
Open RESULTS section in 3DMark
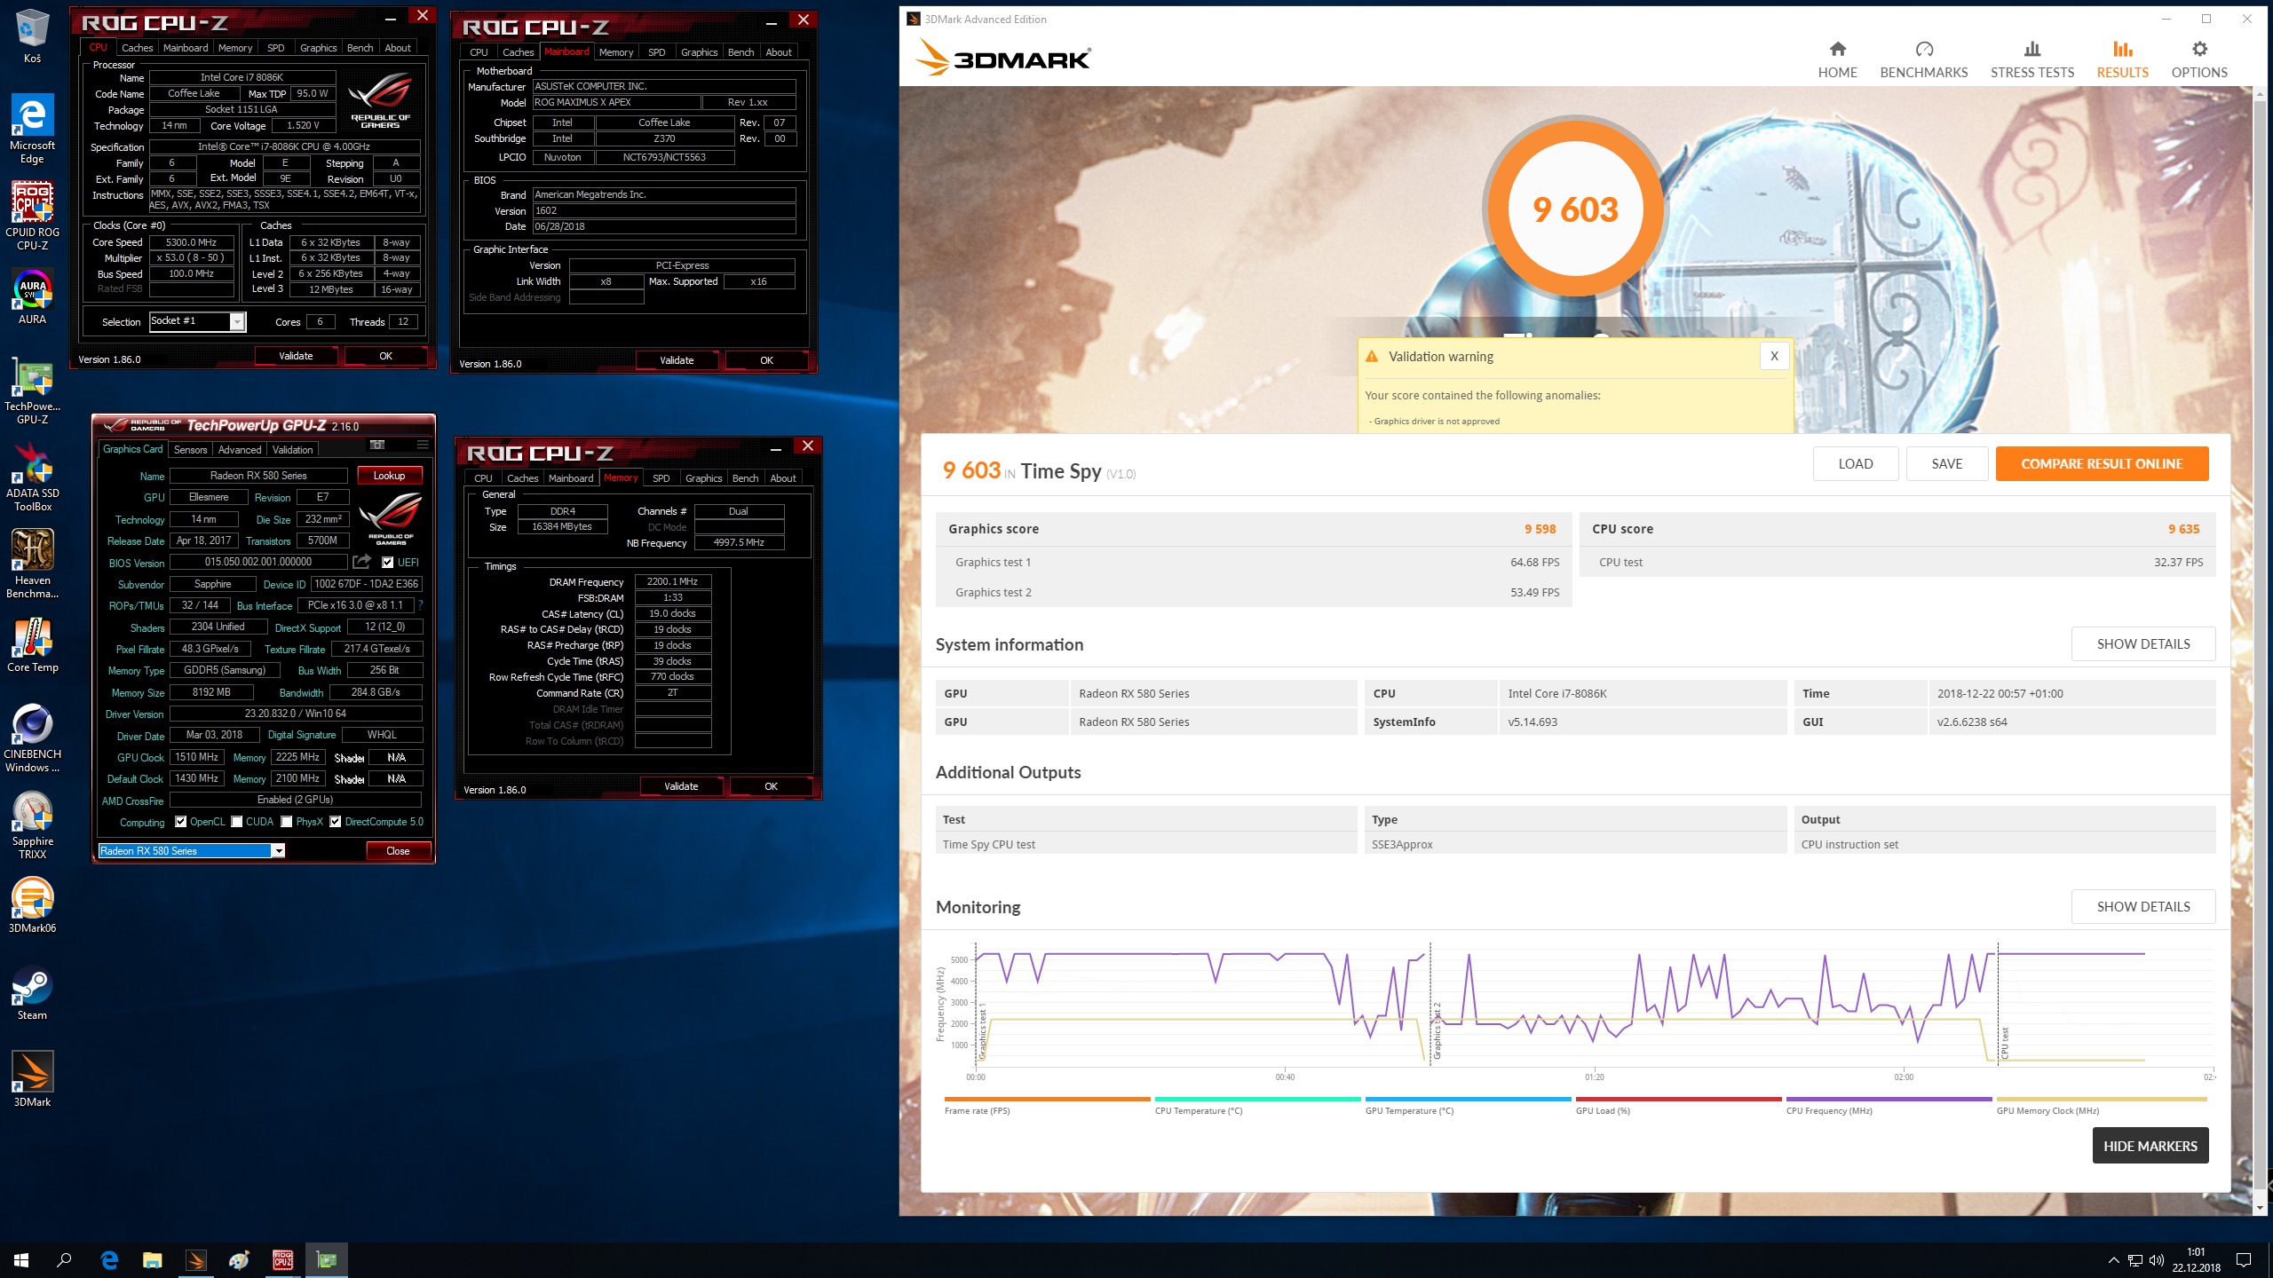click(2122, 59)
